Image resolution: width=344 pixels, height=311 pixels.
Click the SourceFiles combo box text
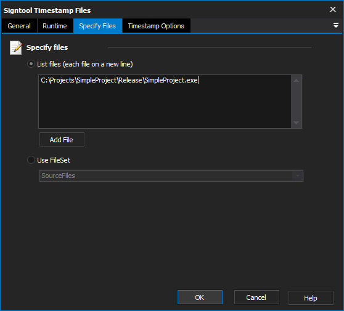click(58, 176)
